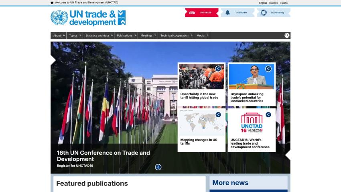Expand the About menu chevron
The width and height of the screenshot is (341, 192).
(64, 35)
